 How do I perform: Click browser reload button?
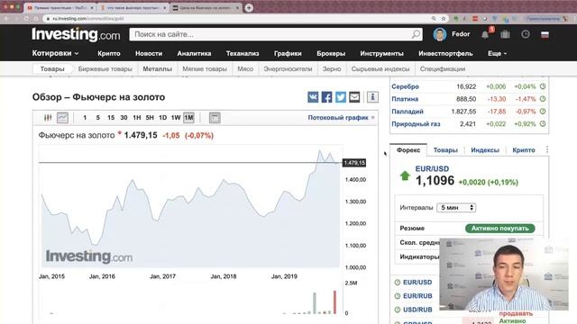coord(26,18)
